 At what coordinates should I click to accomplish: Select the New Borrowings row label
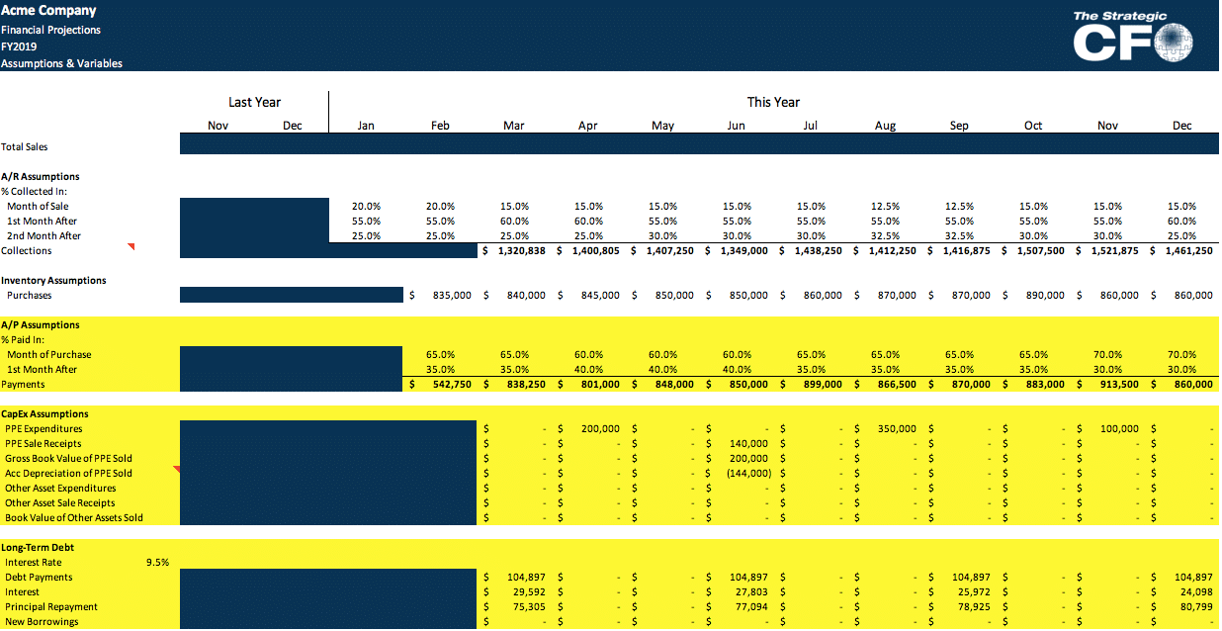coord(42,621)
